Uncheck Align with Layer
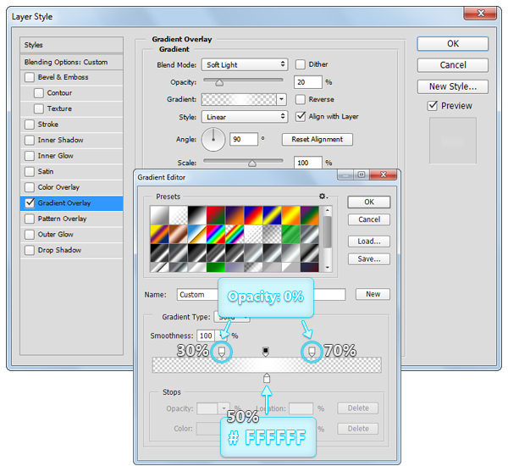 301,116
